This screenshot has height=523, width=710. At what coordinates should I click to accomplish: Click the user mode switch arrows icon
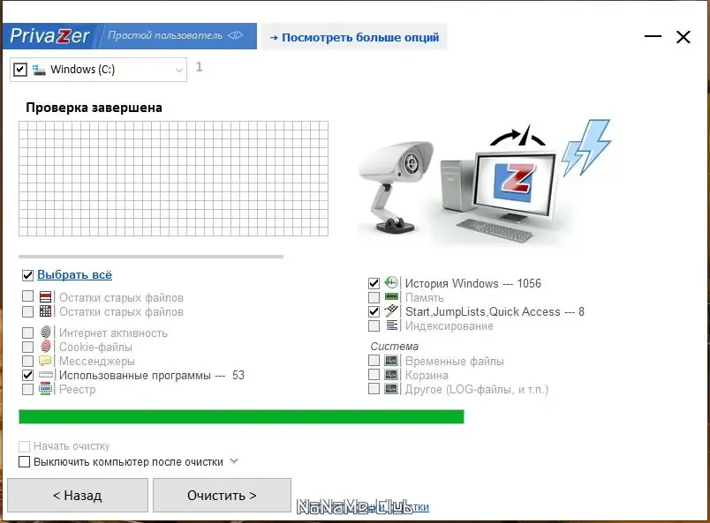click(236, 35)
